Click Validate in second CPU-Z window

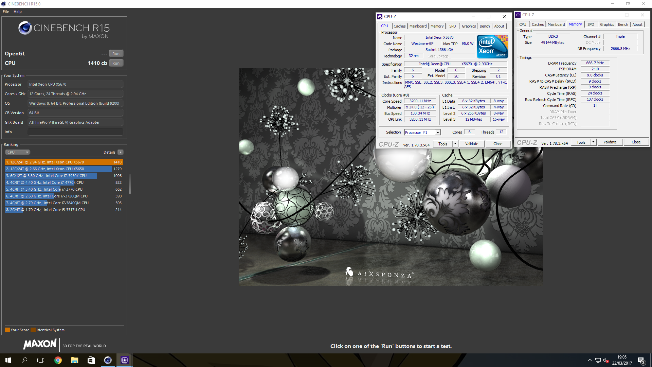coord(610,142)
